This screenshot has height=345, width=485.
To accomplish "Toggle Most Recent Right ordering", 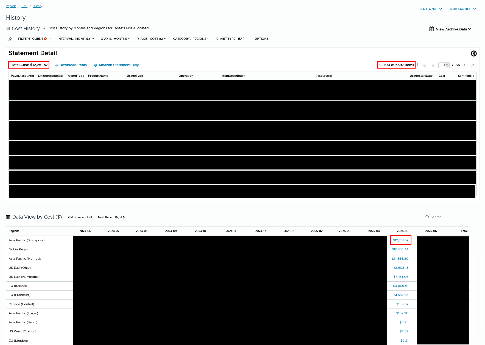I will (x=111, y=217).
